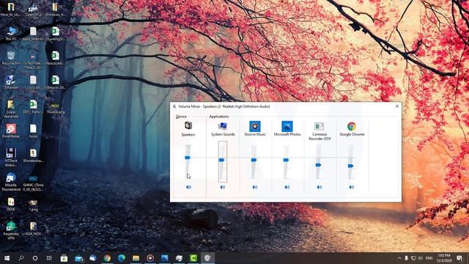Viewport: 469px width, 264px height.
Task: Select the KineMaster desktop icon
Action: tap(11, 131)
